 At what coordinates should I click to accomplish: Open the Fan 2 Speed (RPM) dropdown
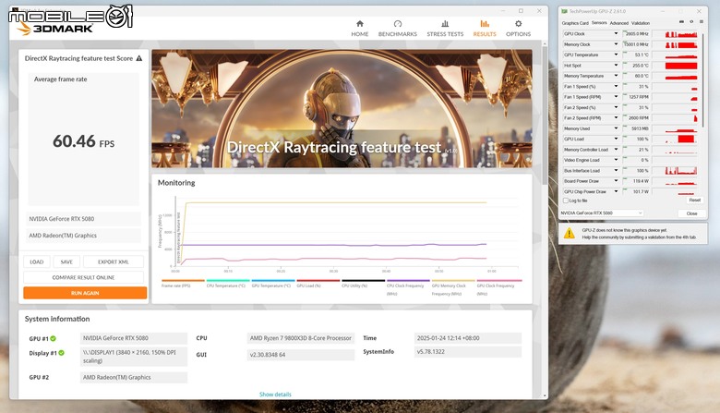616,118
